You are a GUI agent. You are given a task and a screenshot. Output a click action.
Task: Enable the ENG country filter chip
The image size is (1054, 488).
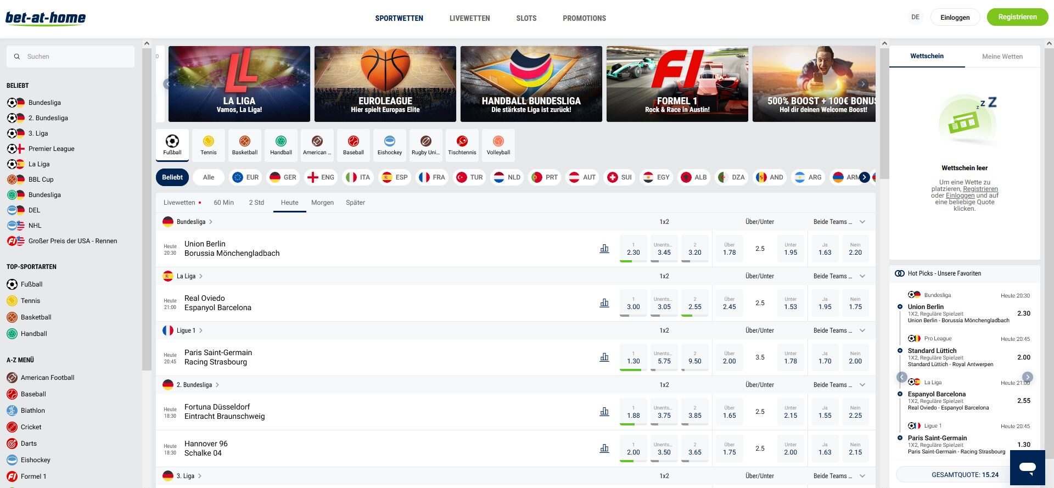click(x=321, y=177)
